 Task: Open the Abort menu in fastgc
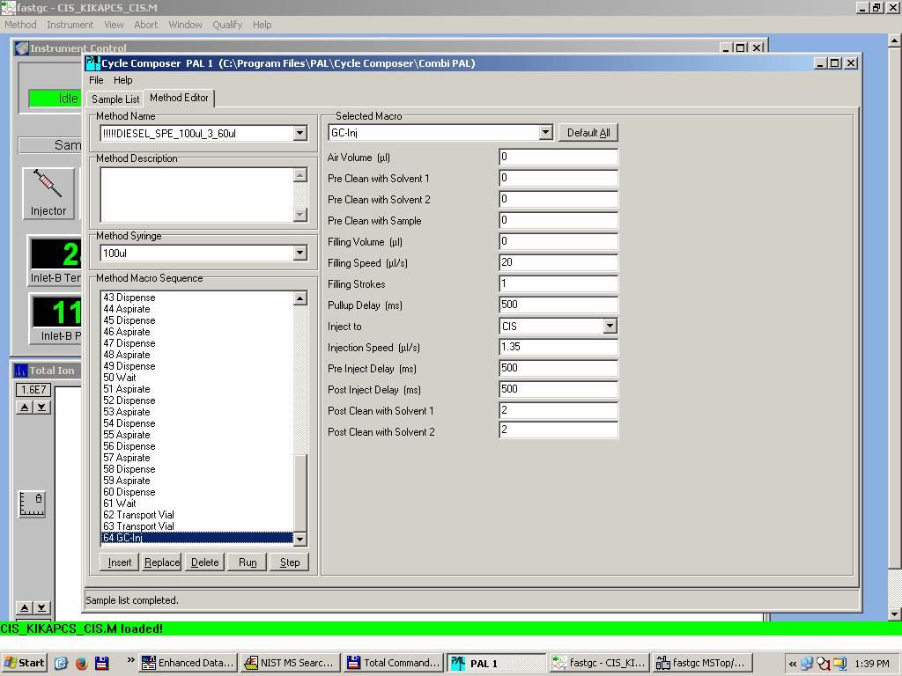click(145, 25)
